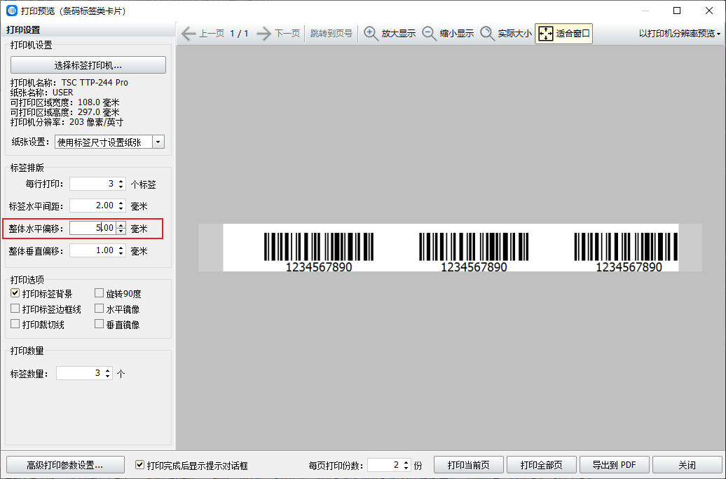Increase 整体垂直偏移 value
The height and width of the screenshot is (479, 726).
tap(121, 248)
